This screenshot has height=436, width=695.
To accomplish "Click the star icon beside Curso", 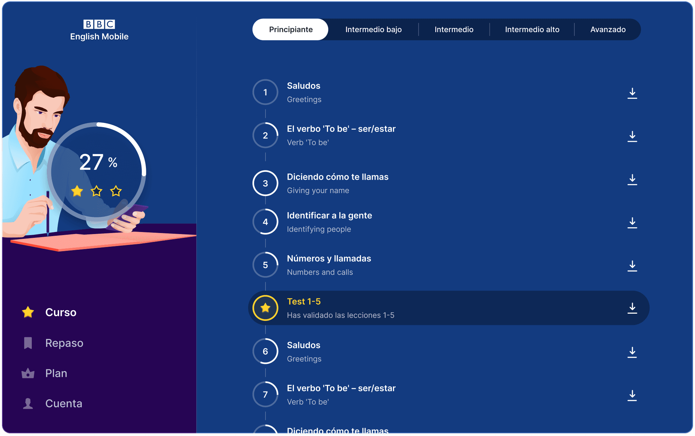I will pyautogui.click(x=28, y=312).
